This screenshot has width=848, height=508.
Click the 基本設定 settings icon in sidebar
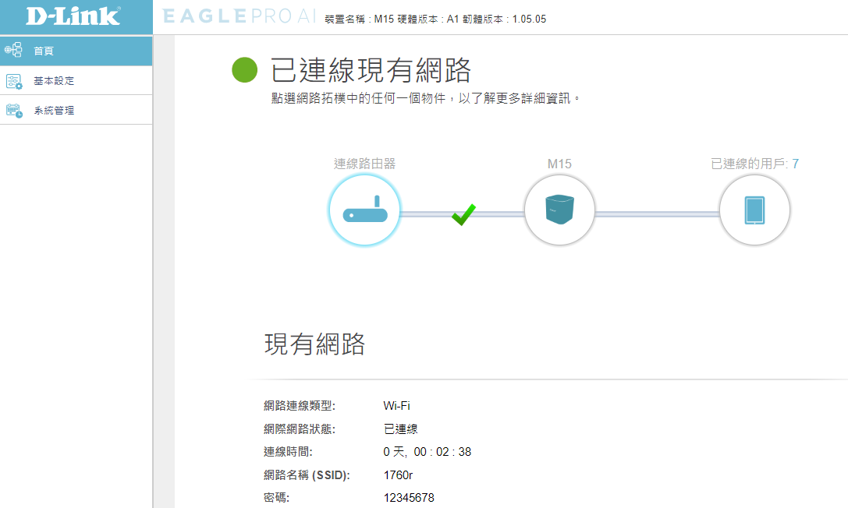click(13, 80)
